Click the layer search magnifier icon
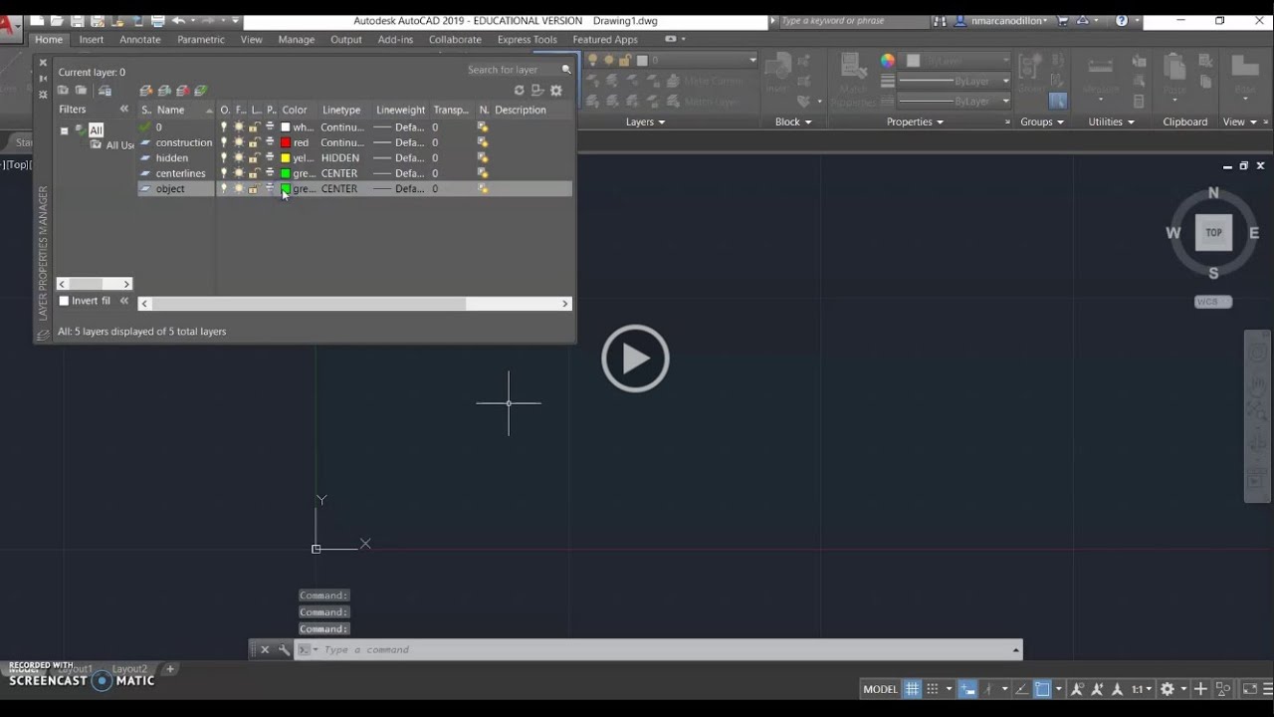The width and height of the screenshot is (1274, 717). tap(566, 70)
